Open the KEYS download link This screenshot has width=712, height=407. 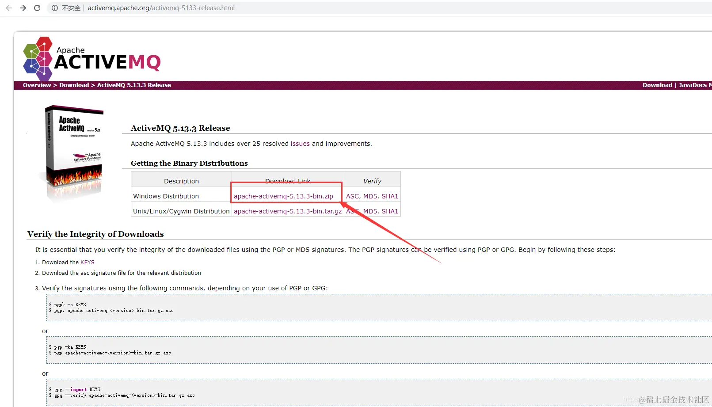[88, 262]
